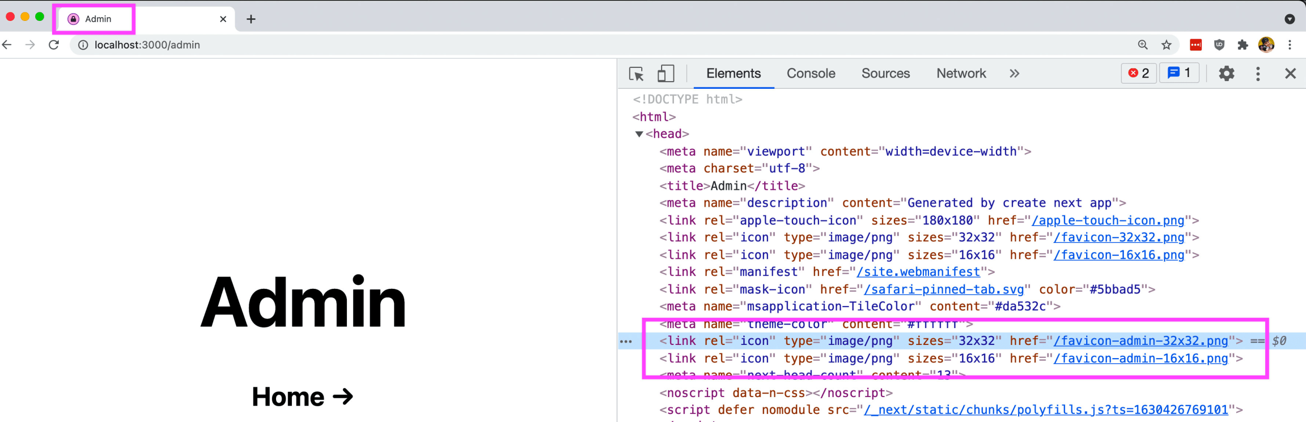Open a new browser tab

pyautogui.click(x=250, y=19)
